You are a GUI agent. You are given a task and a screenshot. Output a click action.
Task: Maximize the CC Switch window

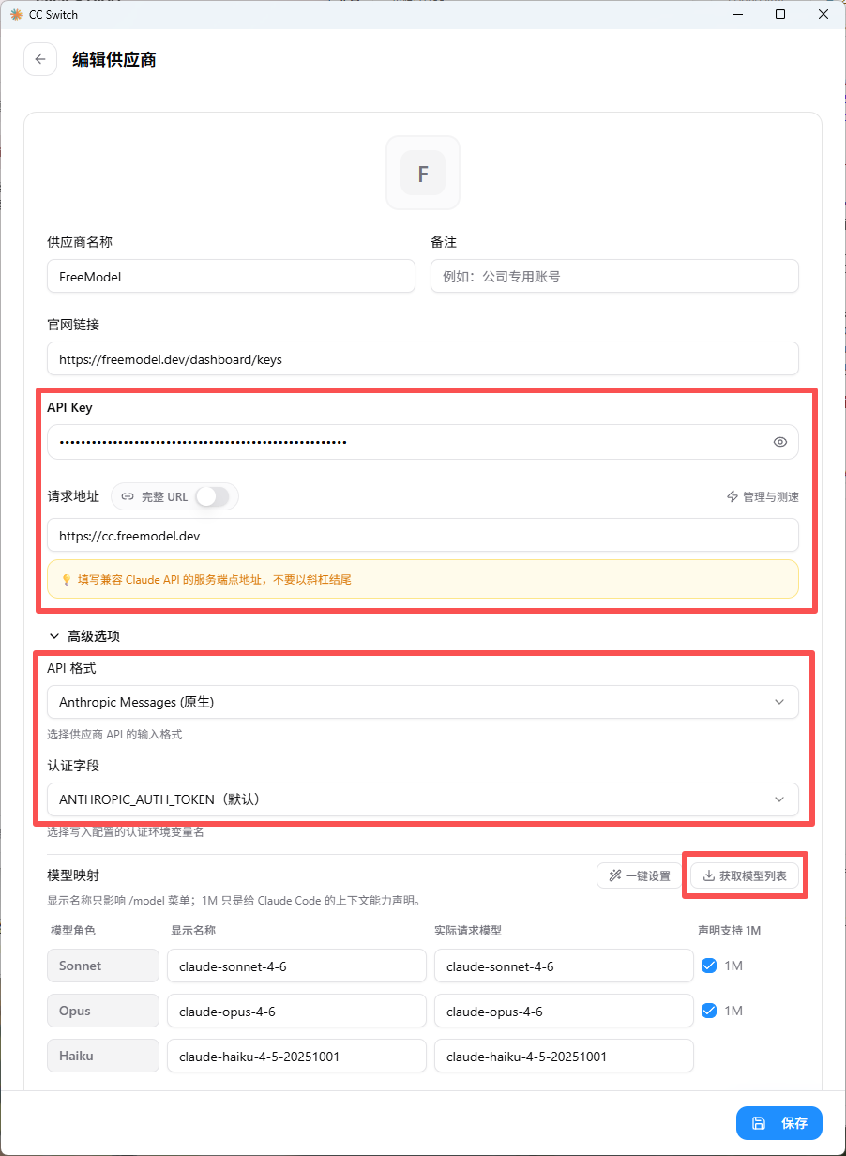780,14
